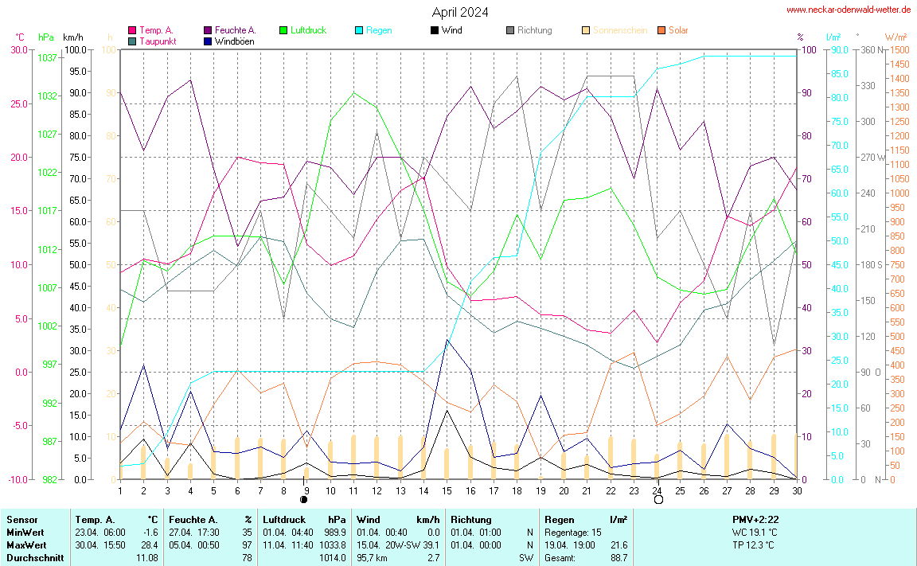Select the Taupunkt legend label
The width and height of the screenshot is (917, 566).
click(158, 41)
